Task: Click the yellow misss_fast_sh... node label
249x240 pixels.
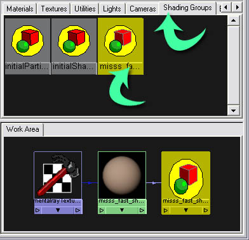Action: point(185,201)
